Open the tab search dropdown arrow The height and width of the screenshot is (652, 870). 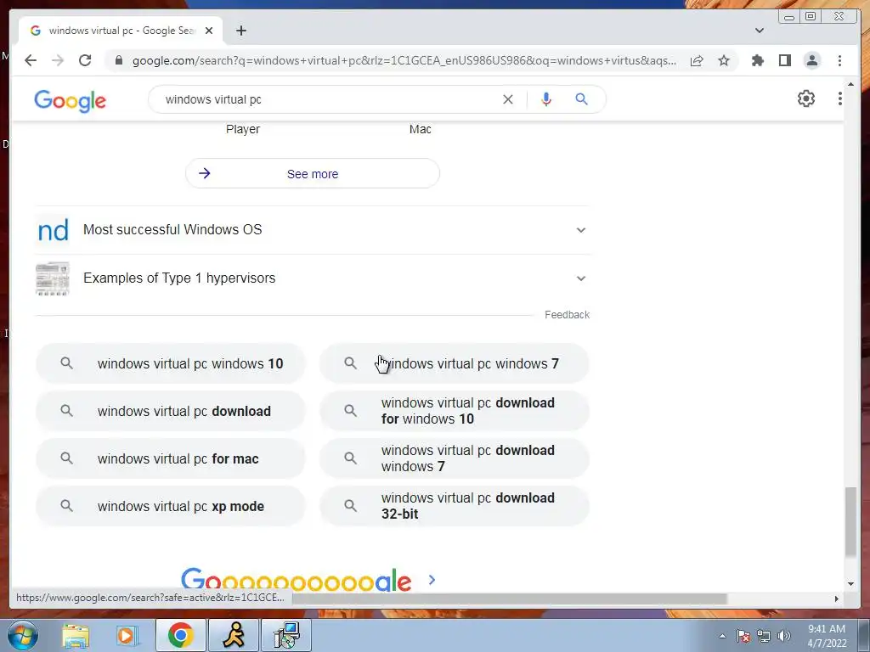coord(759,31)
